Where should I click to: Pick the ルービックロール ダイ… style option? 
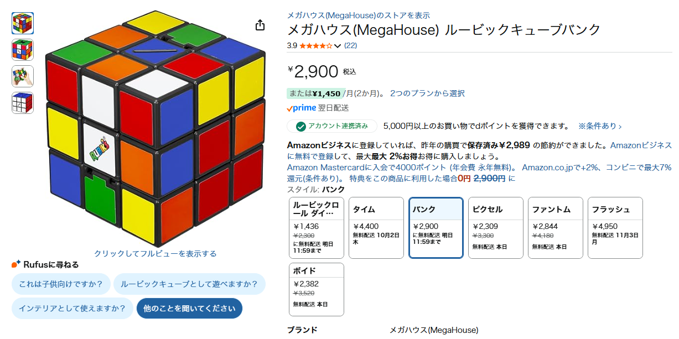316,227
